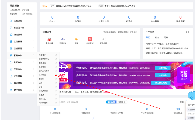Open 评价管理 quick link
The width and height of the screenshot is (196, 122).
pyautogui.click(x=26, y=10)
